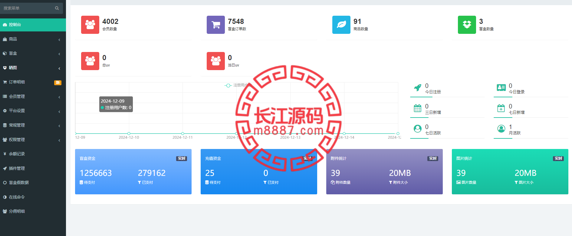
Task: Expand the 会员管理 menu chevron
Action: tap(59, 97)
